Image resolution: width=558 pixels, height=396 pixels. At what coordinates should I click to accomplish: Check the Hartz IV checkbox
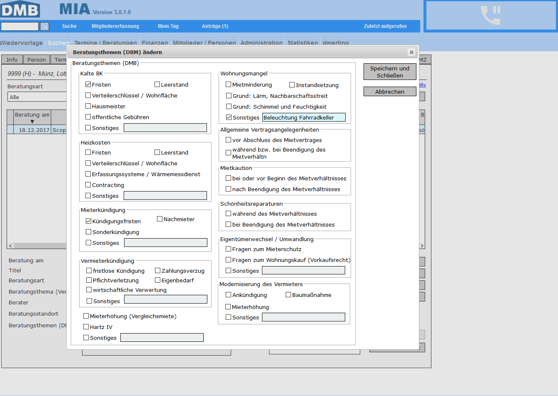click(86, 326)
